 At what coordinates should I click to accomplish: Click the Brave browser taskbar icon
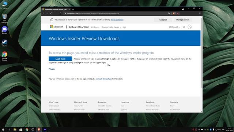[39, 129]
